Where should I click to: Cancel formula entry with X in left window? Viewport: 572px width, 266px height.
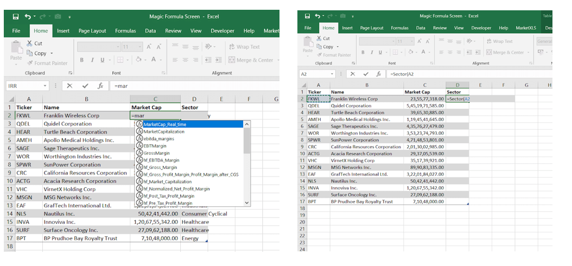(69, 86)
